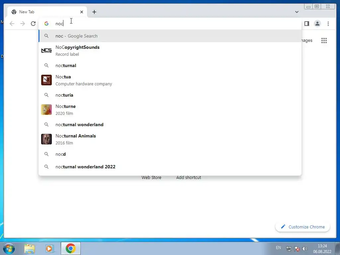
Task: Minimize the Chrome window
Action: pyautogui.click(x=308, y=7)
